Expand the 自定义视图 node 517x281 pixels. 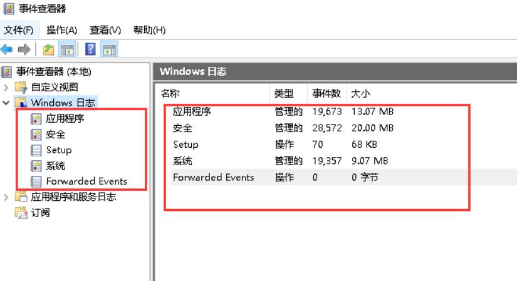(x=6, y=88)
